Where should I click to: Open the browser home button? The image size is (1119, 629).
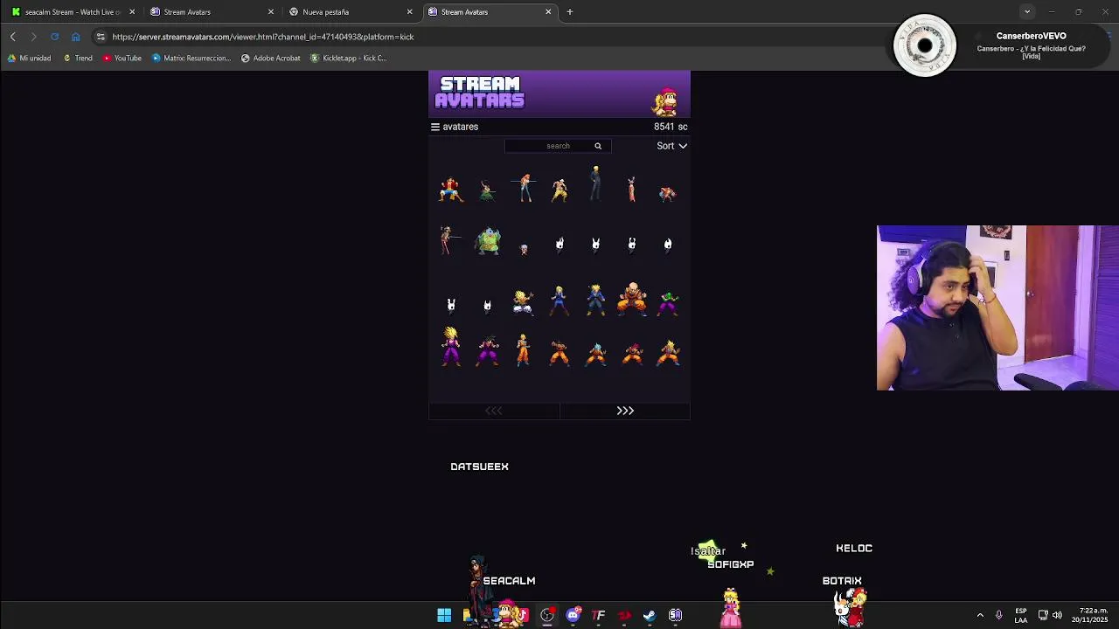point(75,37)
